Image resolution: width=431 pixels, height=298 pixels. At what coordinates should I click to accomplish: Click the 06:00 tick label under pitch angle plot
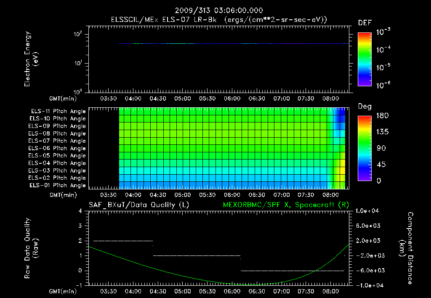point(232,195)
